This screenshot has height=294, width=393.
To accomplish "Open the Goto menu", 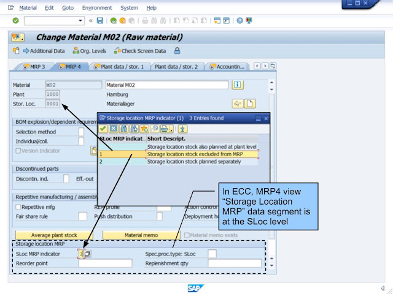I will [x=68, y=8].
